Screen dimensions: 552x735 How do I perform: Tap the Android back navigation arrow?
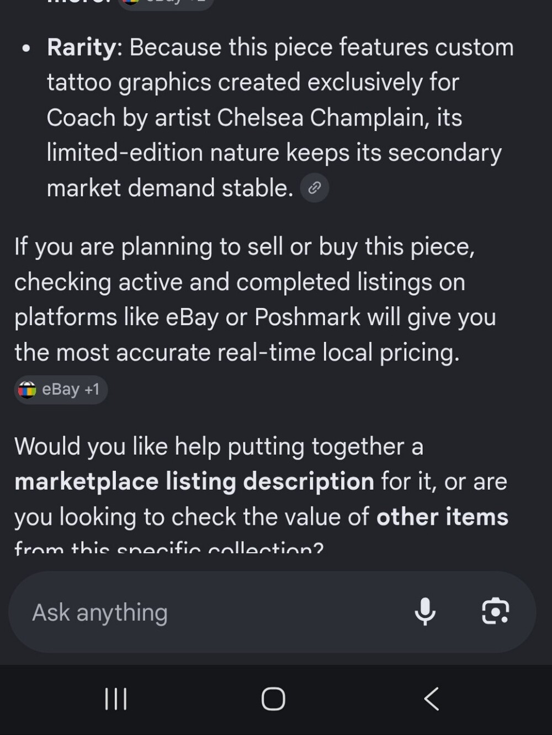(x=432, y=699)
